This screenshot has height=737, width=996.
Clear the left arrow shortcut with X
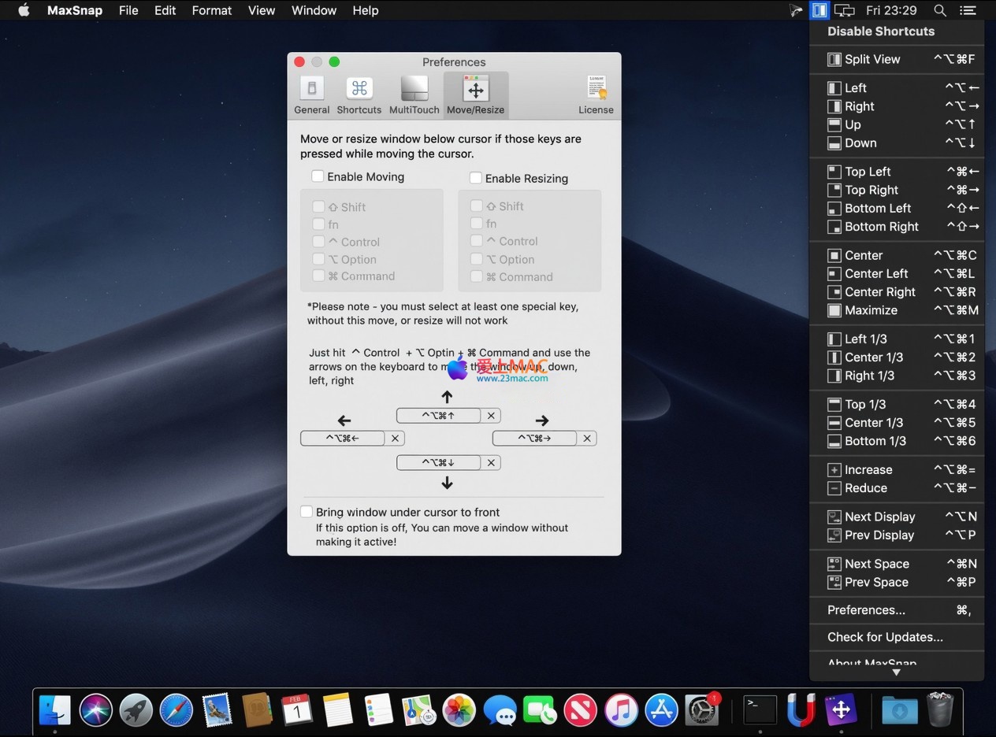click(396, 438)
